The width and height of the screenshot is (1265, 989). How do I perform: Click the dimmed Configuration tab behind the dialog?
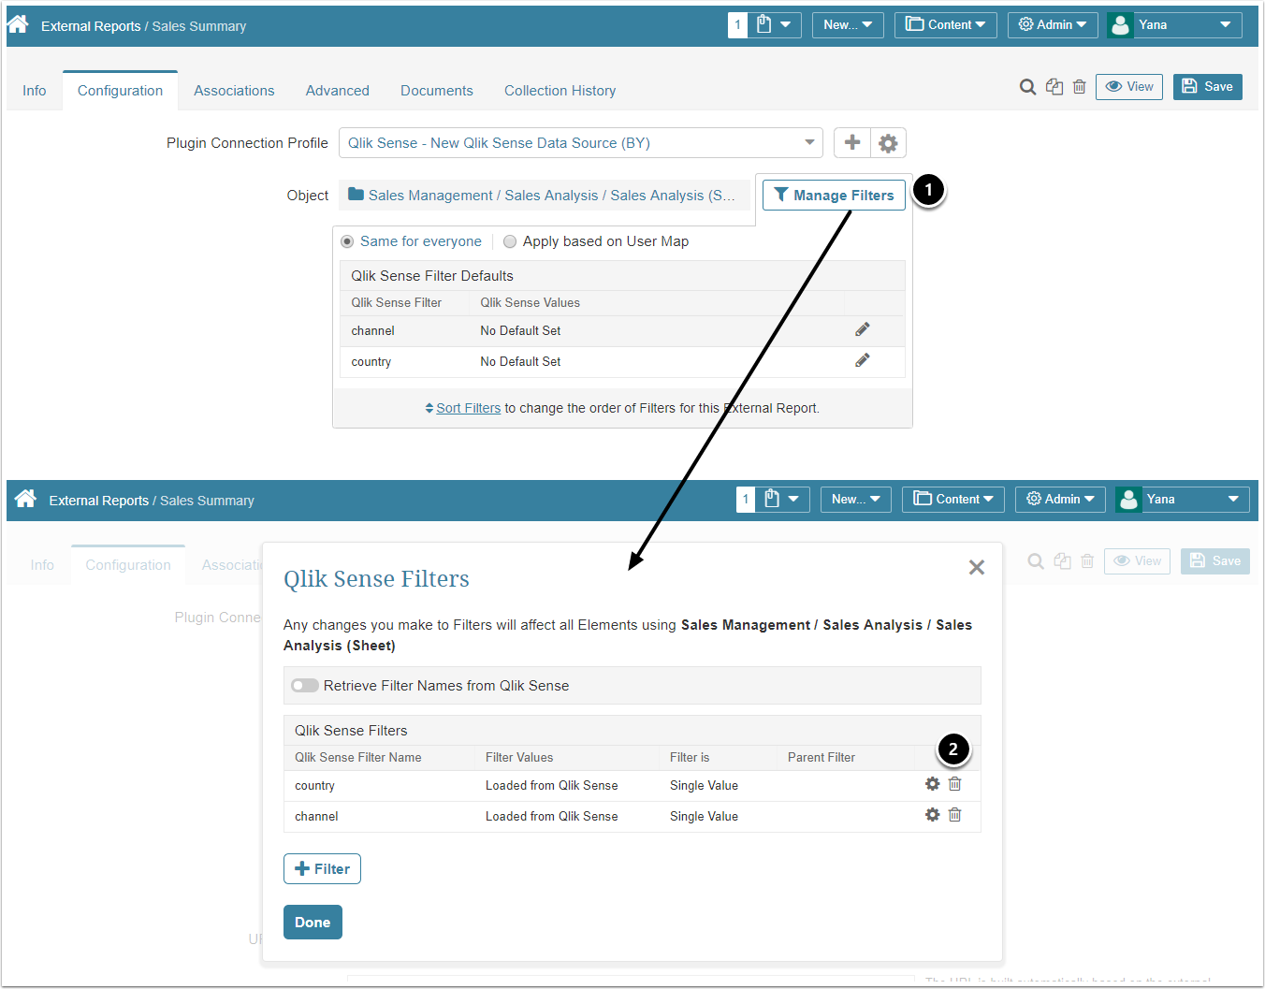pyautogui.click(x=128, y=565)
